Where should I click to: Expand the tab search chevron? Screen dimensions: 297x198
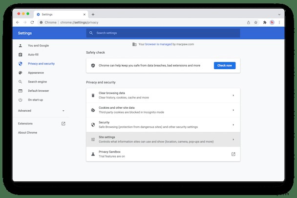tap(279, 14)
